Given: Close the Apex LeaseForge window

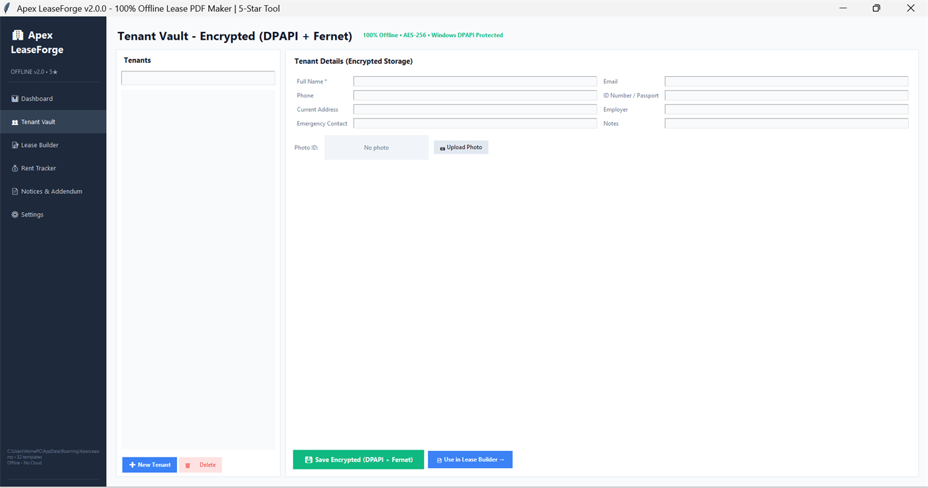Looking at the screenshot, I should pyautogui.click(x=911, y=9).
